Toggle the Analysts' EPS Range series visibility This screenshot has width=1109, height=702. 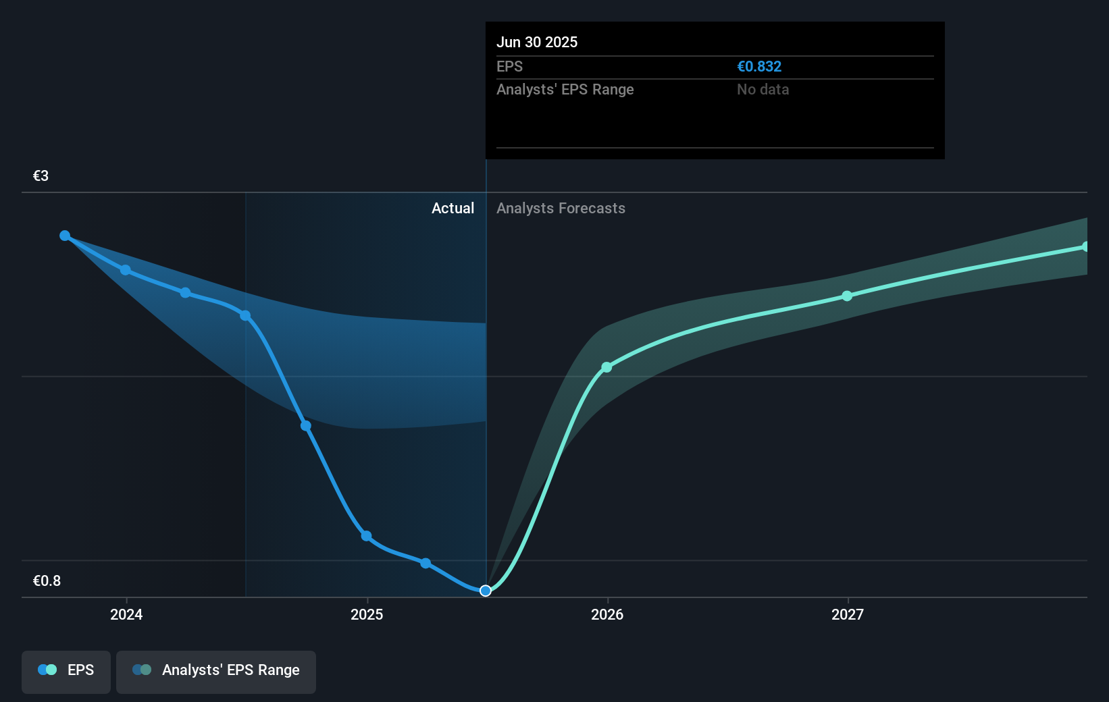(216, 670)
